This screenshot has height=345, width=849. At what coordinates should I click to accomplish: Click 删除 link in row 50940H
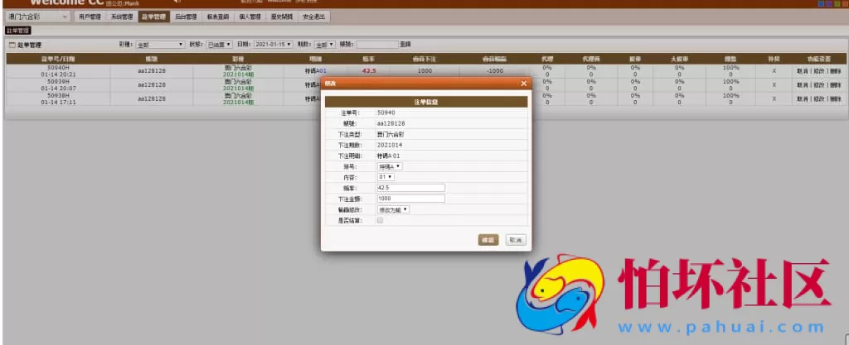[x=836, y=70]
